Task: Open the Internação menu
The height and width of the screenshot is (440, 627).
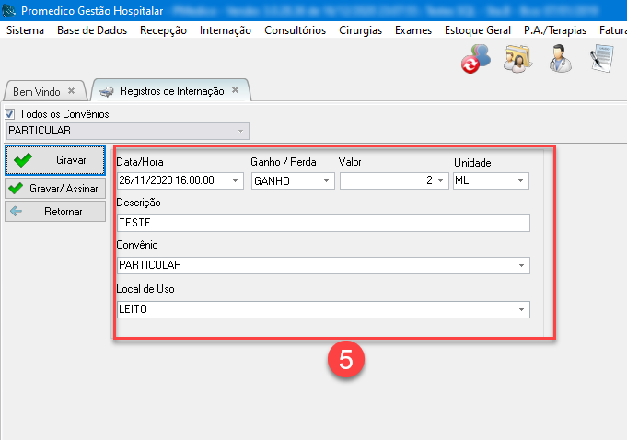Action: pyautogui.click(x=225, y=30)
